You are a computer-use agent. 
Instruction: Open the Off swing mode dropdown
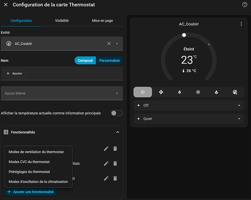point(189,106)
